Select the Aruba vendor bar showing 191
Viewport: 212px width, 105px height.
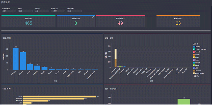click(60, 96)
